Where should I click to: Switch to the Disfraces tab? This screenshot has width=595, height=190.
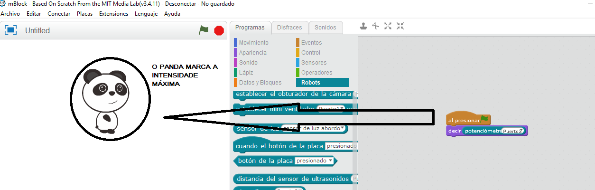click(x=290, y=28)
